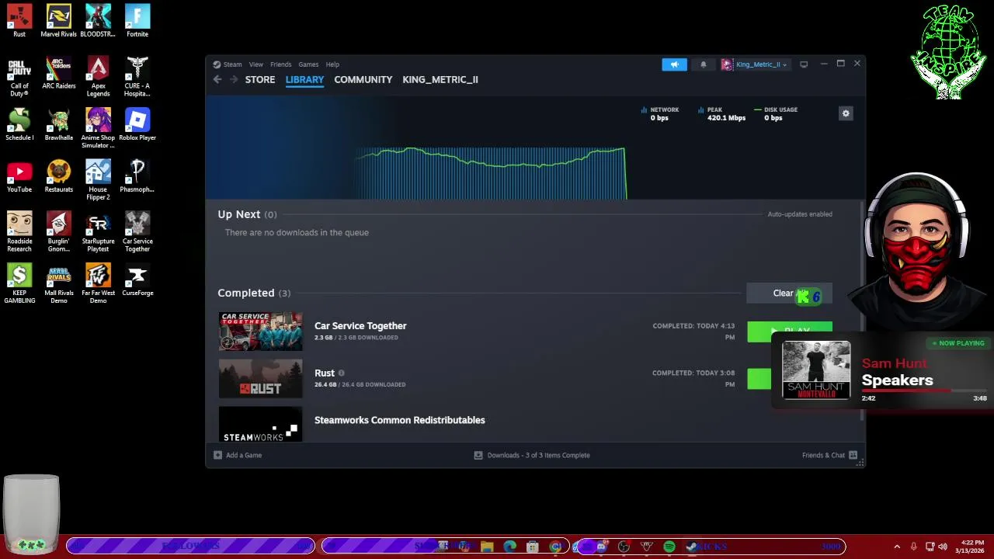Select the Far Far West Demo icon

pyautogui.click(x=98, y=283)
